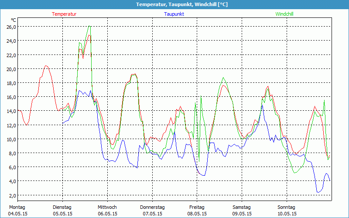The height and width of the screenshot is (218, 349).
Task: Click the Donnerstag day label
Action: [x=152, y=208]
